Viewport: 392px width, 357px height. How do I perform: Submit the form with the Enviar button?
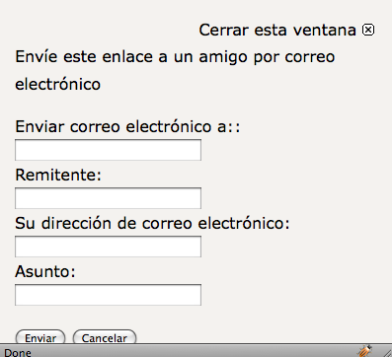(40, 337)
